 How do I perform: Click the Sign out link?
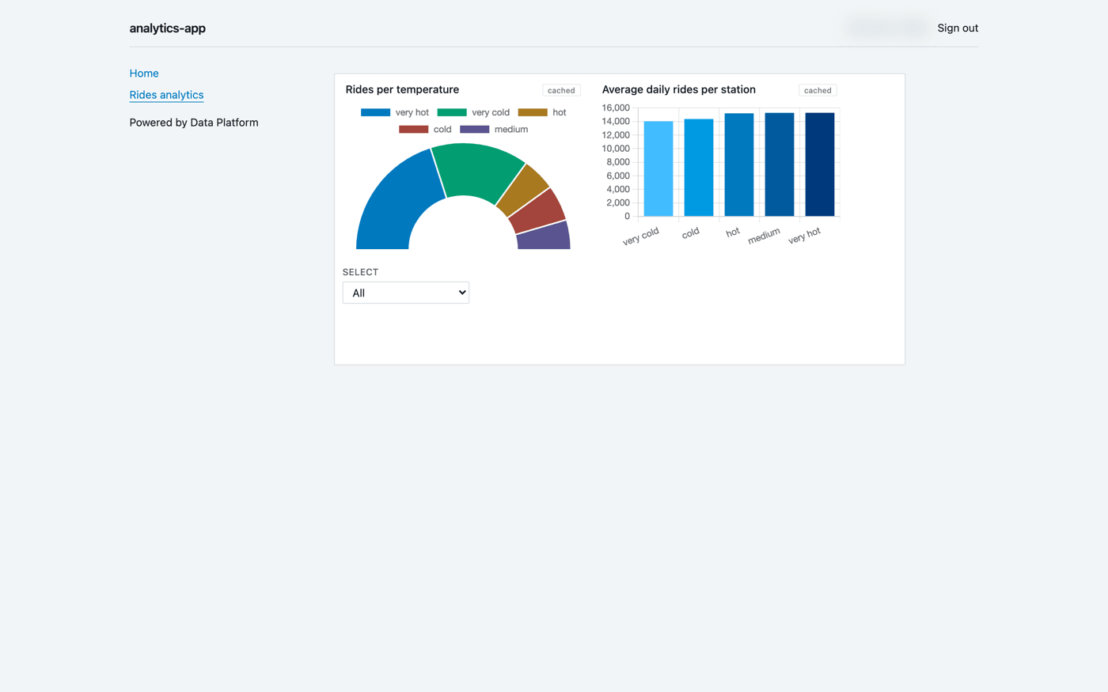958,28
